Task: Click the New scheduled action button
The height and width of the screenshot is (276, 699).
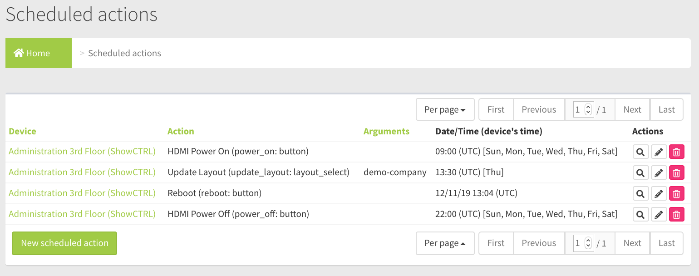Action: (x=64, y=243)
